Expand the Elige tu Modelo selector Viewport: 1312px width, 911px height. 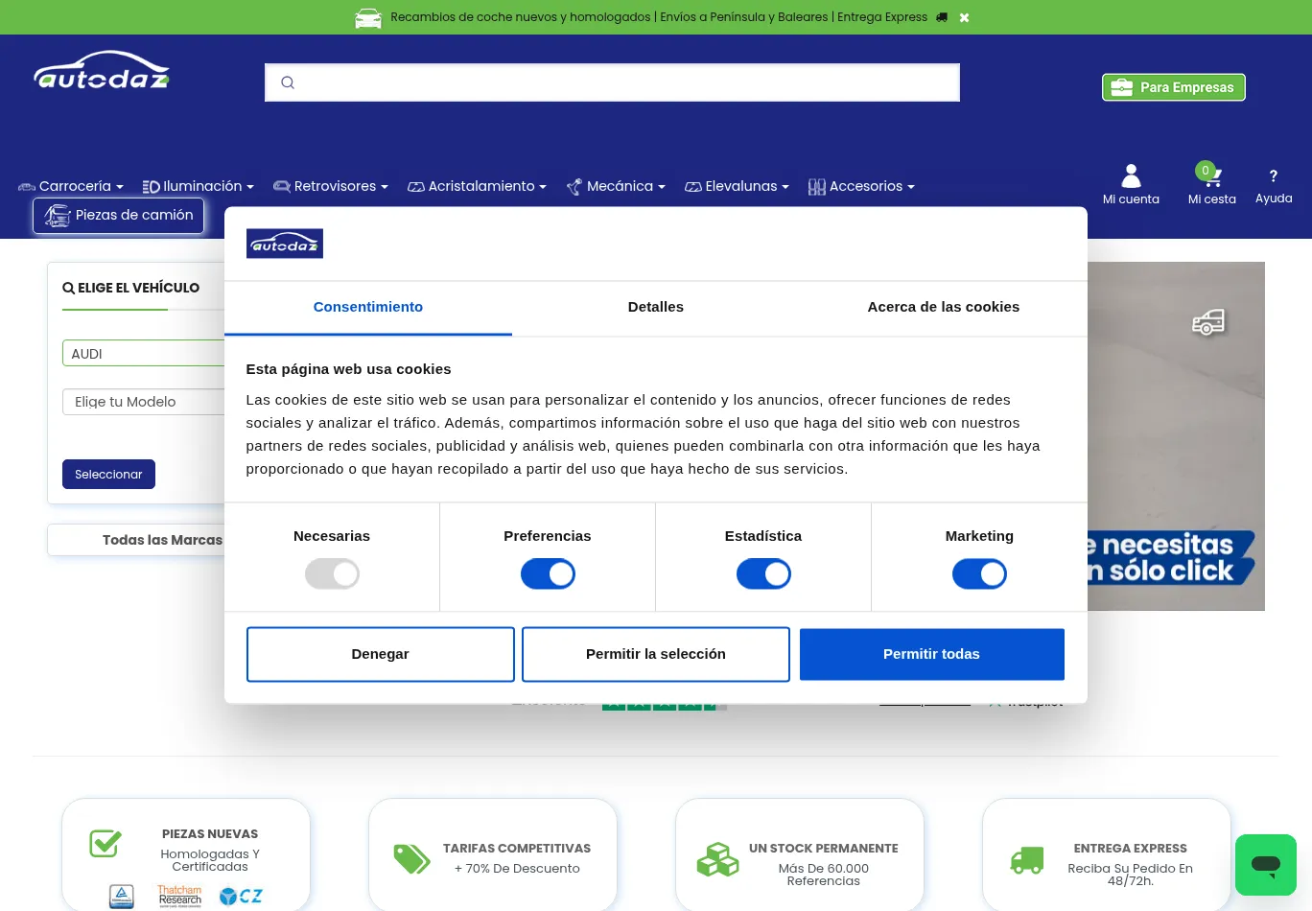pyautogui.click(x=144, y=402)
